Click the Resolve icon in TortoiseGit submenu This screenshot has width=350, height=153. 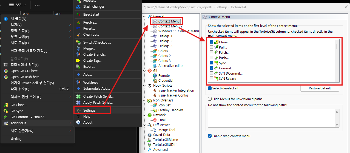(78, 22)
